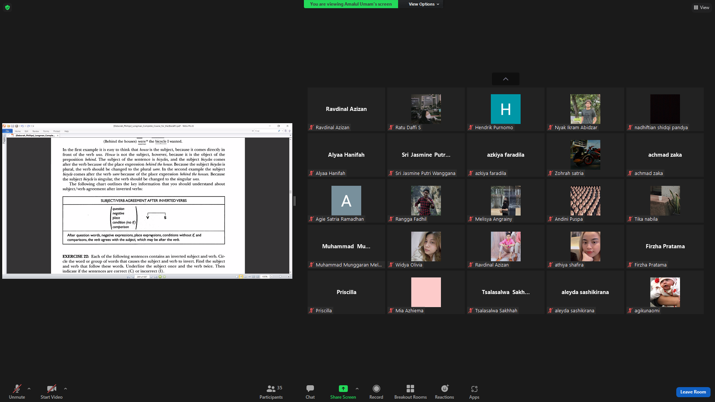Click agikunaomi's baby photo avatar
Image resolution: width=715 pixels, height=402 pixels.
tap(665, 292)
